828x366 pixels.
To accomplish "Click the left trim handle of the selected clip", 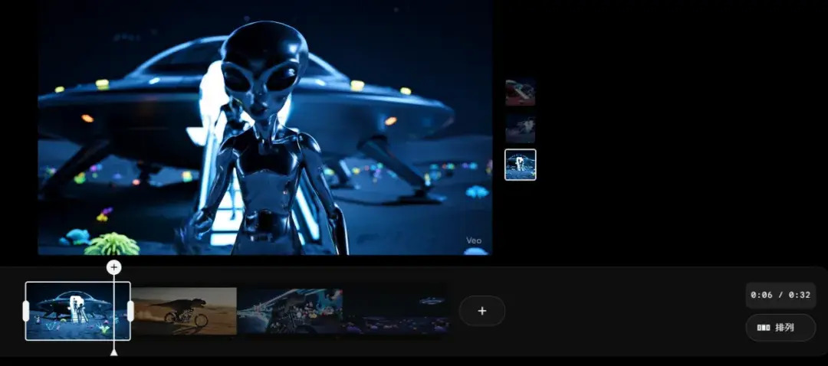I will (x=27, y=311).
